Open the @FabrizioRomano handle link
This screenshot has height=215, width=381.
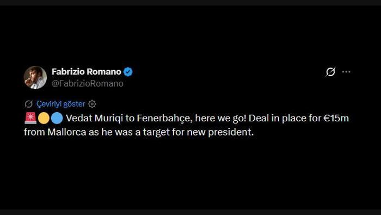[x=88, y=83]
